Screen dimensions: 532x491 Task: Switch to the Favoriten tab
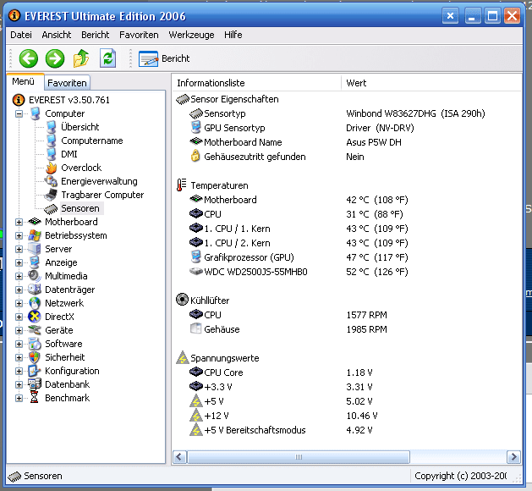pos(67,83)
